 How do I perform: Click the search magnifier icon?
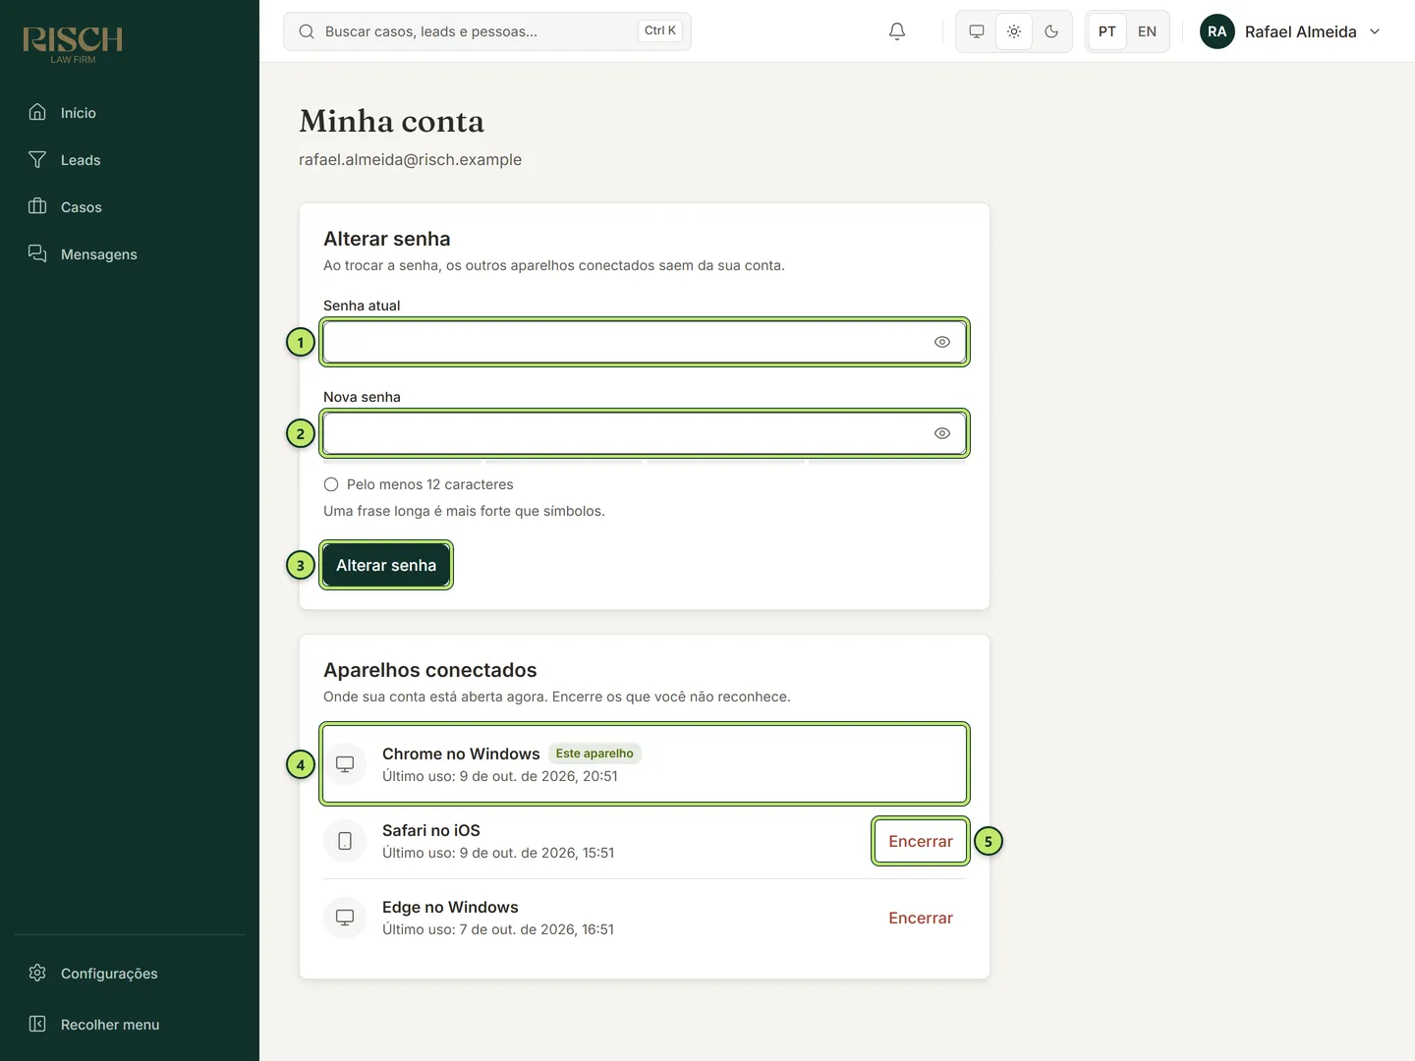pyautogui.click(x=307, y=31)
